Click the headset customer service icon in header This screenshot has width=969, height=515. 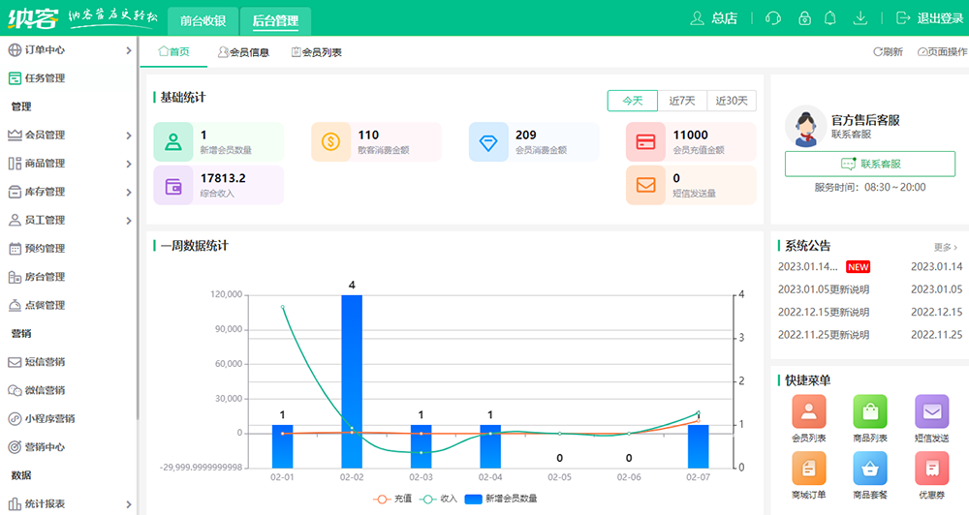773,18
